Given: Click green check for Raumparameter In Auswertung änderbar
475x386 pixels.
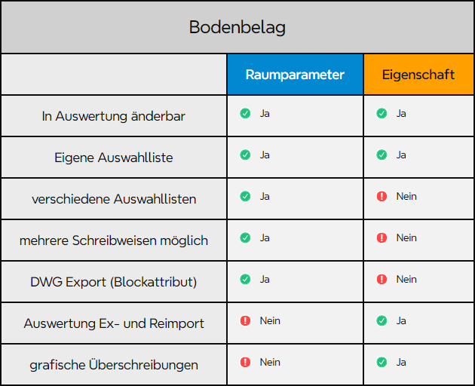Looking at the screenshot, I should [x=245, y=113].
